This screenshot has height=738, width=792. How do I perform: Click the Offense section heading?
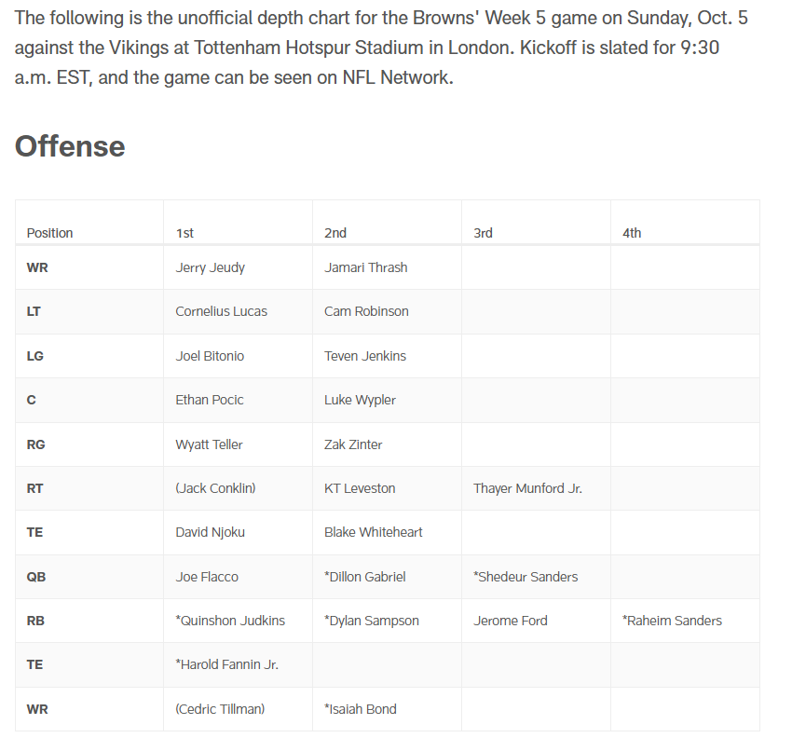(x=70, y=146)
